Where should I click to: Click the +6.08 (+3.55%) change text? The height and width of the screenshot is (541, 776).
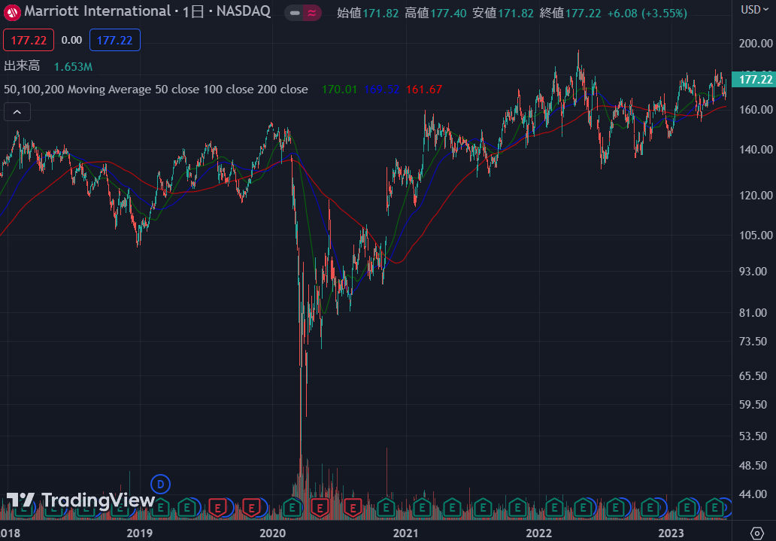point(647,14)
